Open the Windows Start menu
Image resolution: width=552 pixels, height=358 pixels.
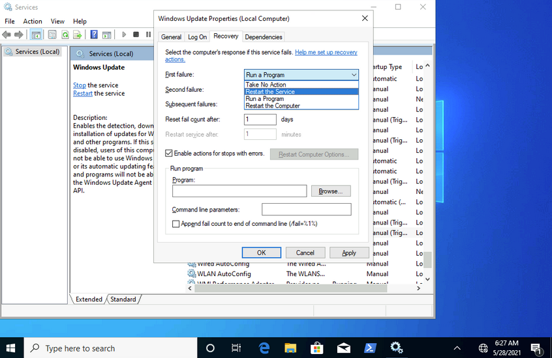[11, 348]
